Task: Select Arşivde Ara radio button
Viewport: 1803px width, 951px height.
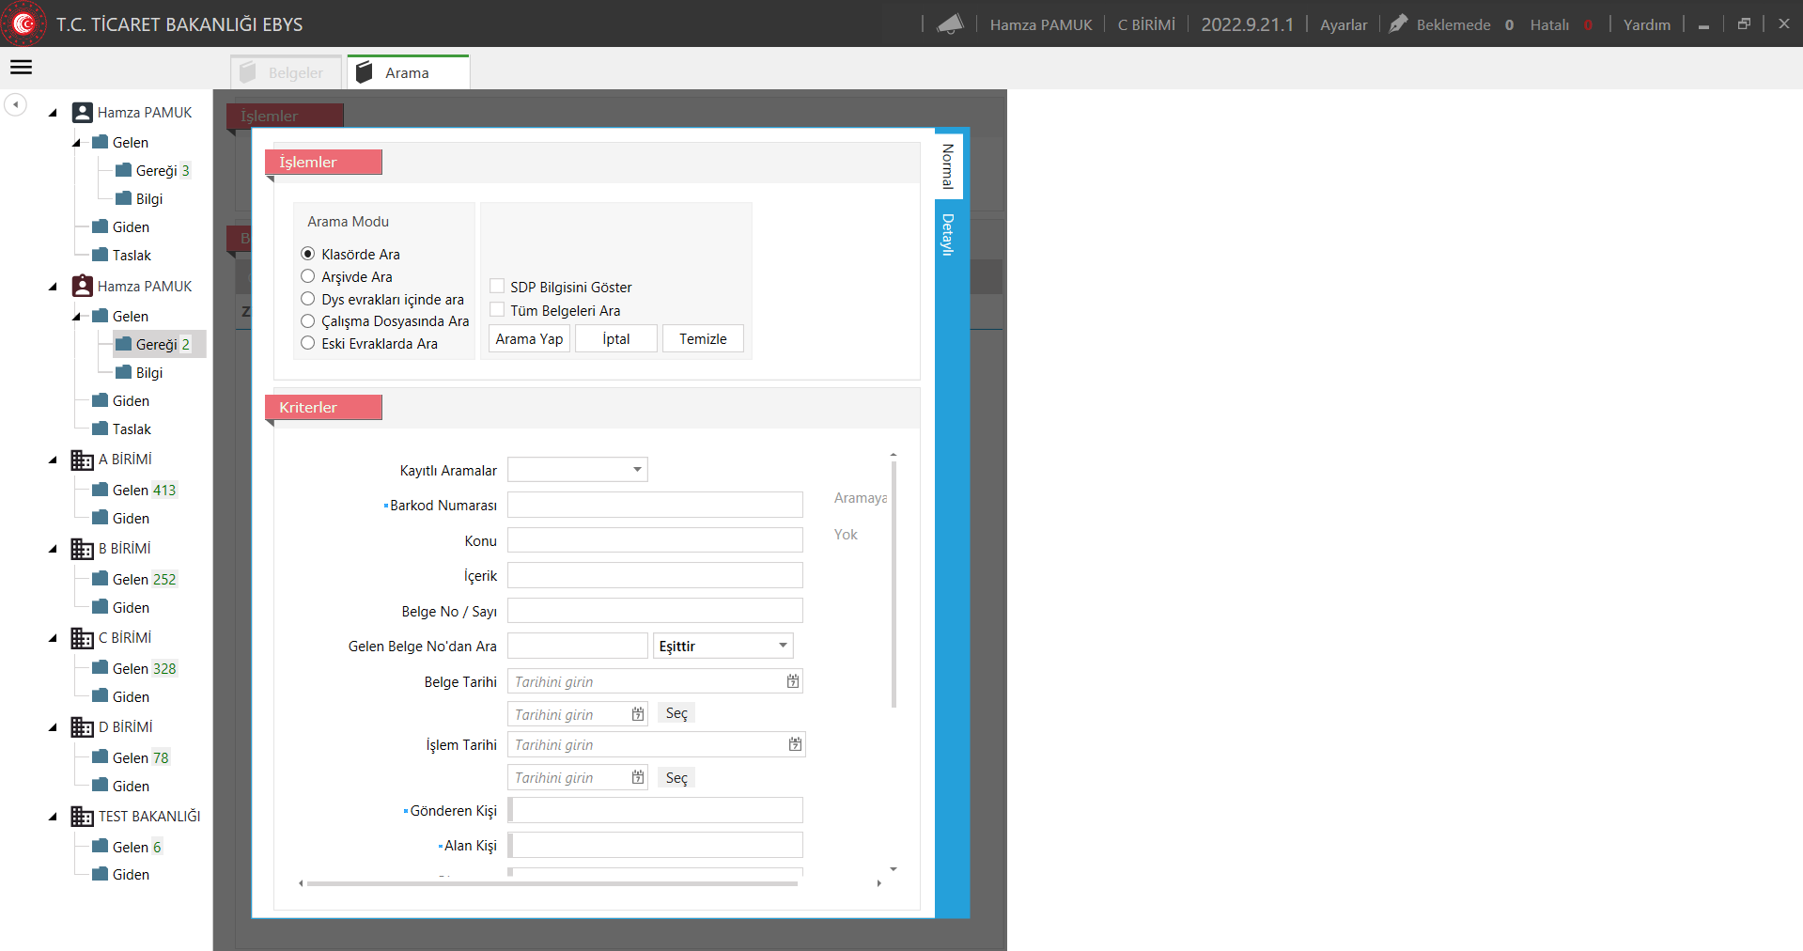Action: click(x=307, y=276)
